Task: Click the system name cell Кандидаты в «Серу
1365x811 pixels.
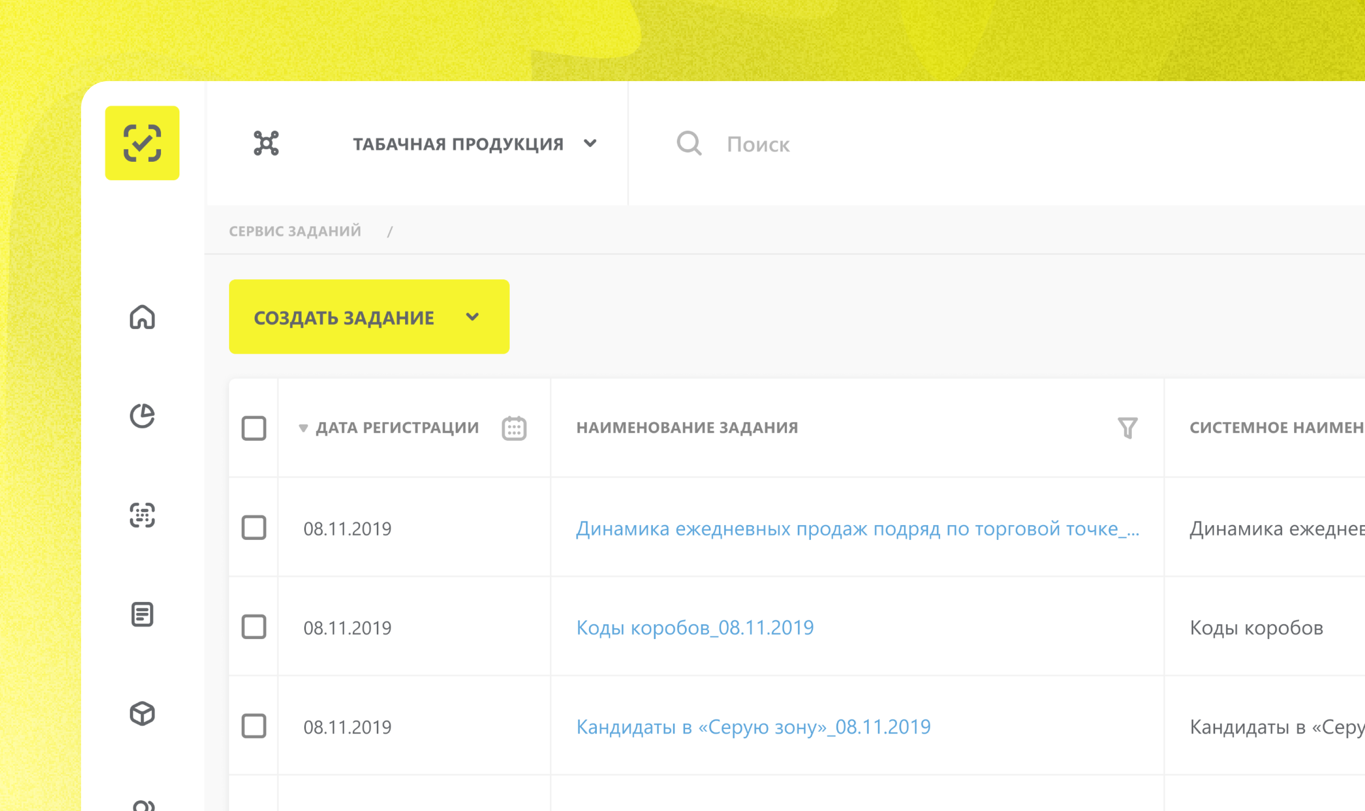Action: (x=1277, y=727)
